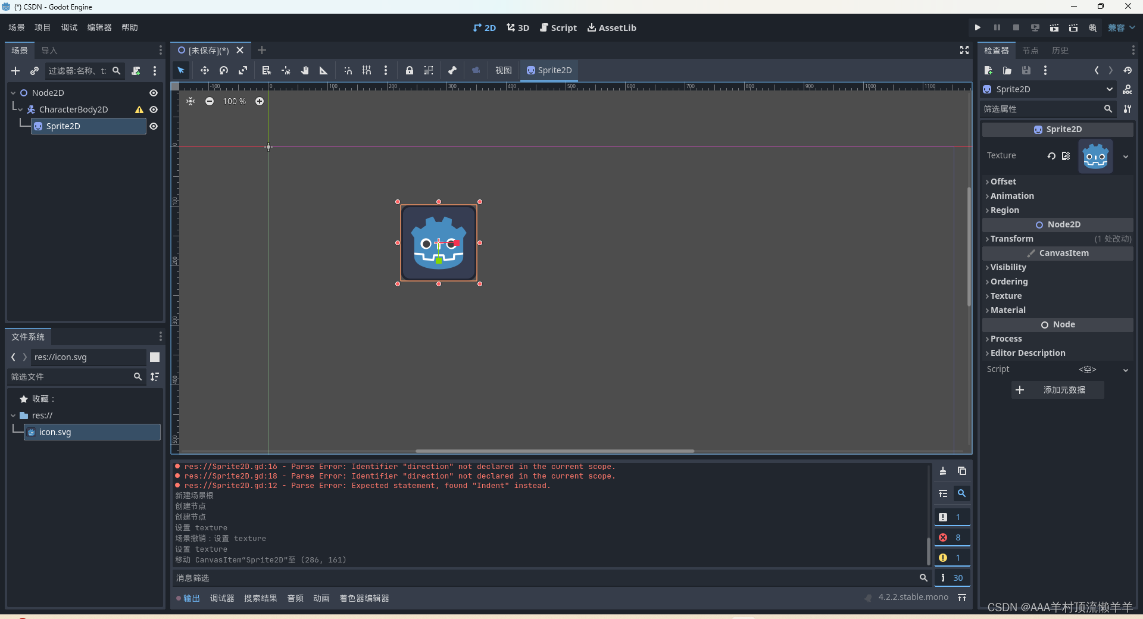Open the skeleton options bone icon
The height and width of the screenshot is (619, 1143).
[452, 70]
